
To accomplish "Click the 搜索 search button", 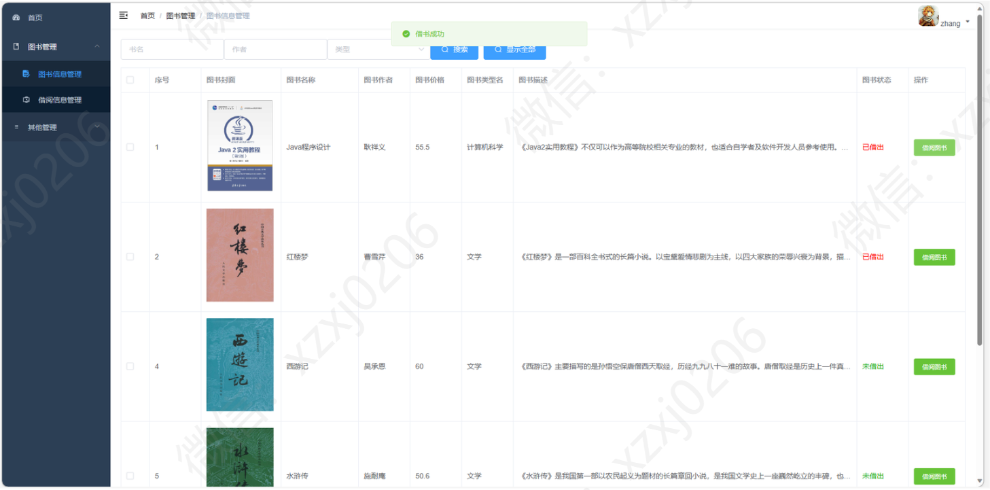I will tap(454, 50).
